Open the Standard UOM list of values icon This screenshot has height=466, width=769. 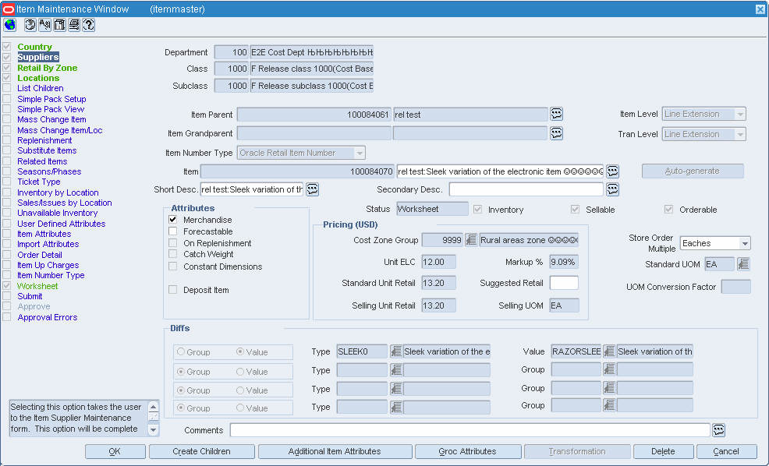click(x=743, y=264)
